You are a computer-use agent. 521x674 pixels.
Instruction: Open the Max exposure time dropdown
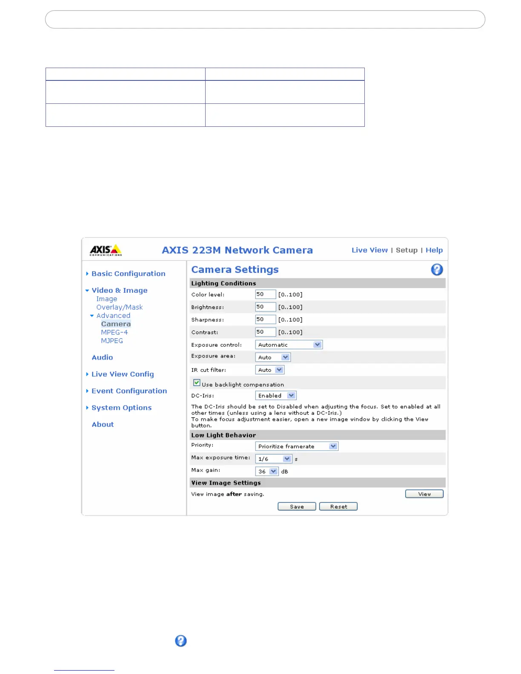[273, 459]
